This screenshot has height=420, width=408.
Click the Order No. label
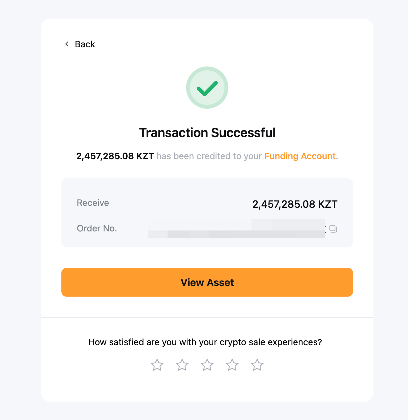(97, 229)
